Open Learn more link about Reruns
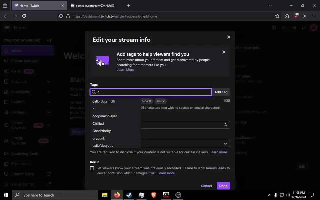The image size is (320, 200). [166, 173]
